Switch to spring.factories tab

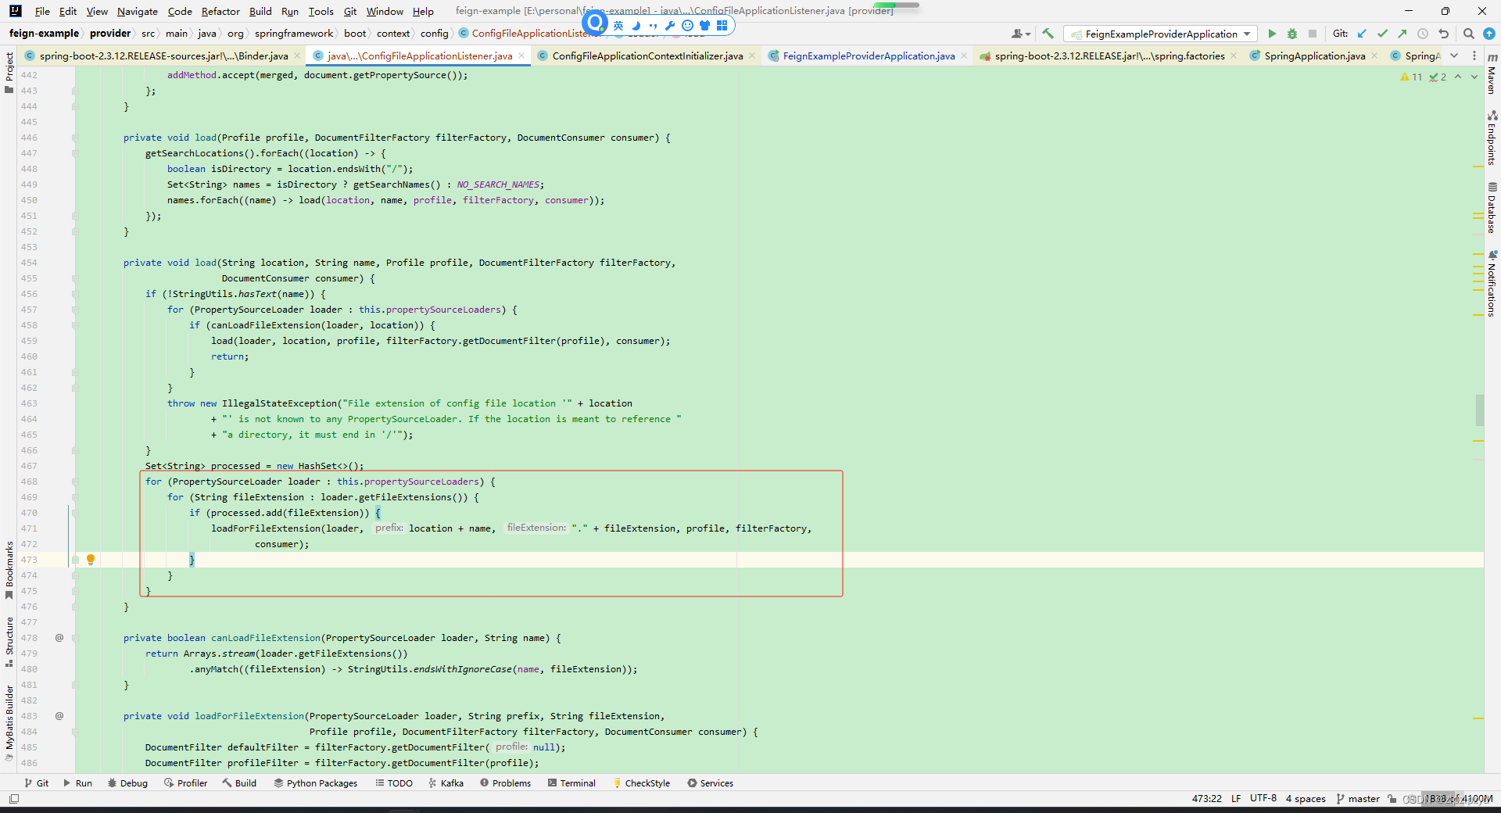pos(1109,56)
